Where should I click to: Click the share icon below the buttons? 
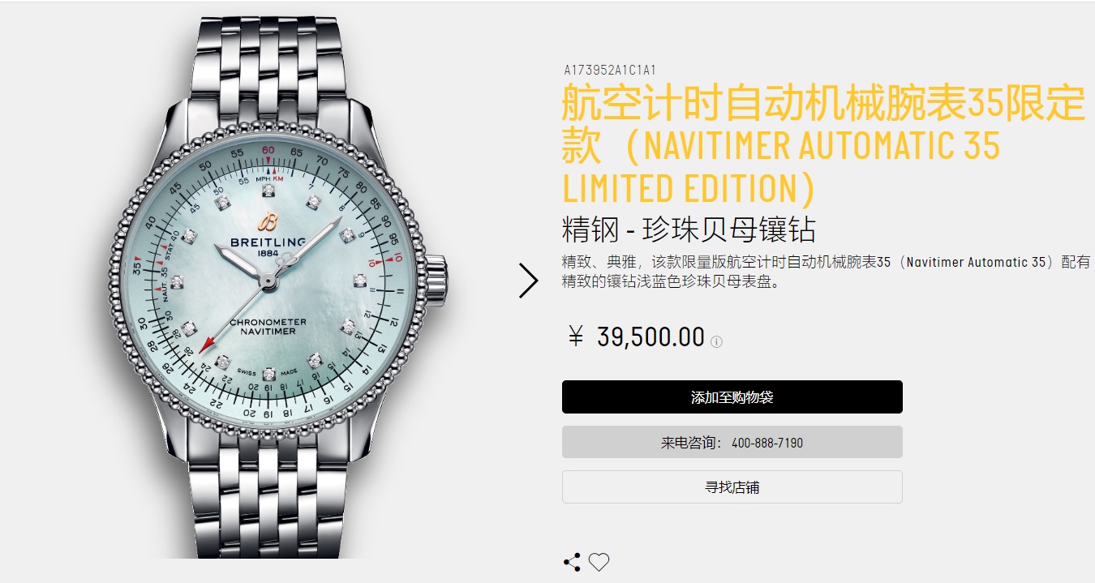tap(572, 562)
